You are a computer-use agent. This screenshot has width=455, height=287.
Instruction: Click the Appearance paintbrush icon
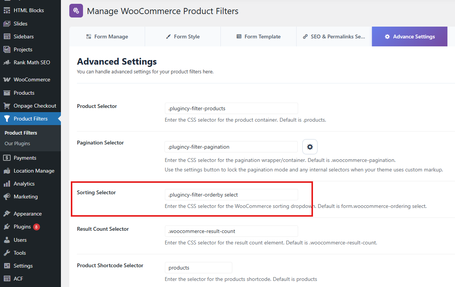[7, 214]
